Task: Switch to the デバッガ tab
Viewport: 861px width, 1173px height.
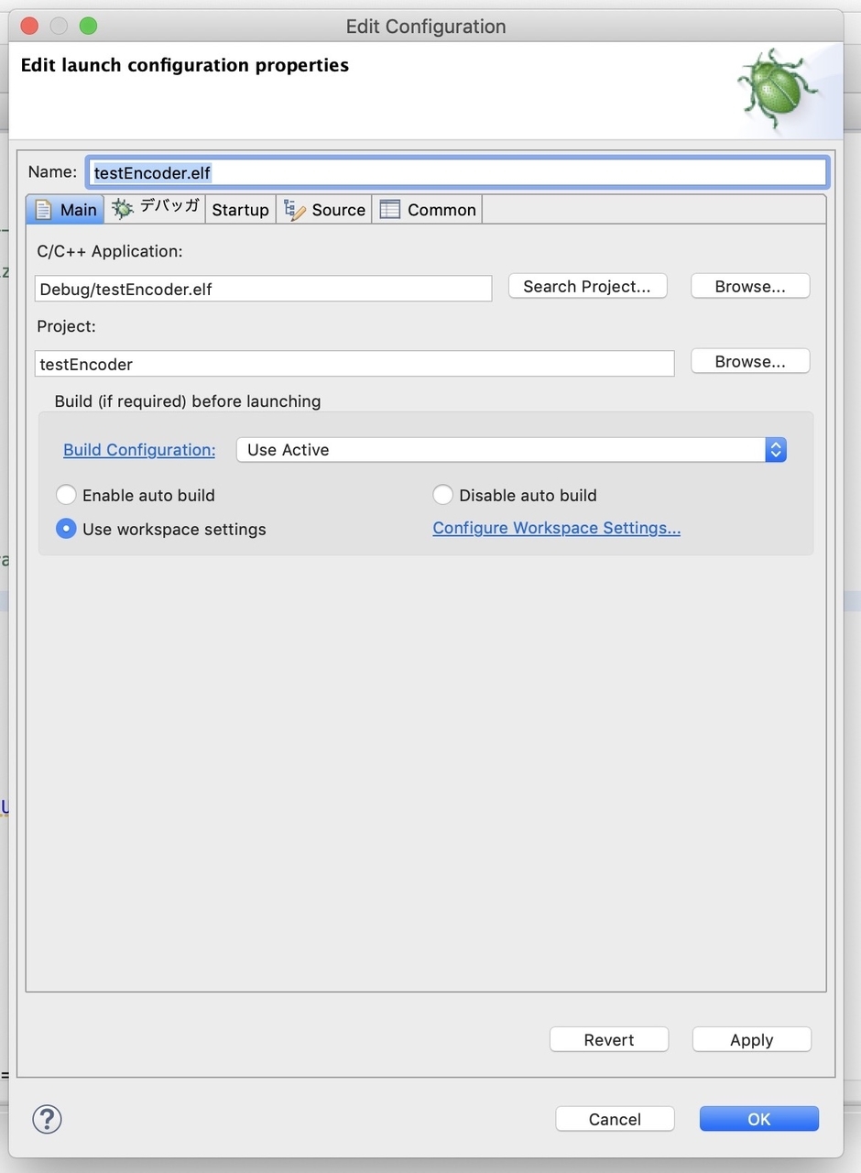Action: 155,209
